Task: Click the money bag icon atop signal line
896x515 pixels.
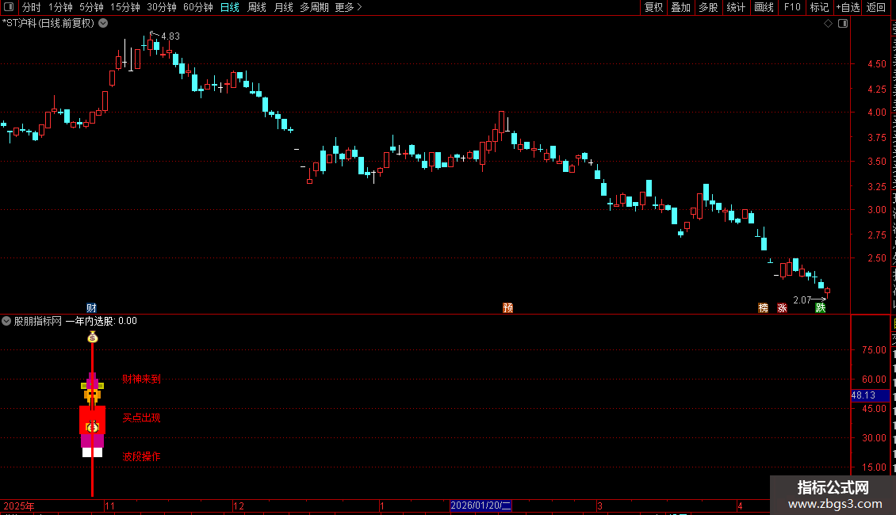Action: click(93, 338)
